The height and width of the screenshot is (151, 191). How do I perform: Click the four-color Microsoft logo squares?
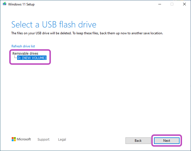pyautogui.click(x=14, y=139)
